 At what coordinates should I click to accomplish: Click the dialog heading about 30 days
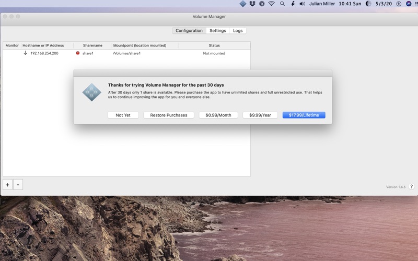click(x=166, y=85)
